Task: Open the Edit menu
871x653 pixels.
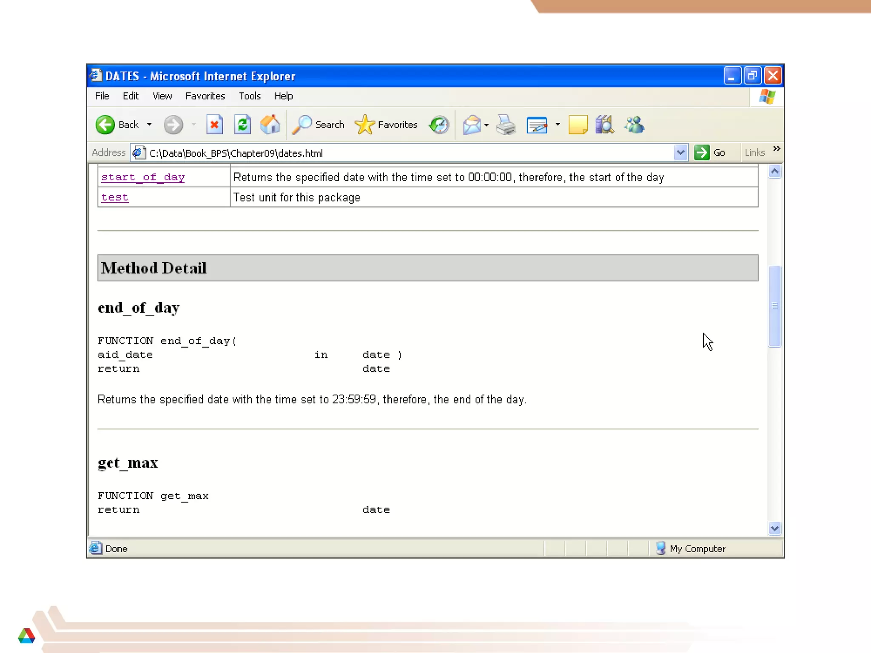Action: point(131,96)
